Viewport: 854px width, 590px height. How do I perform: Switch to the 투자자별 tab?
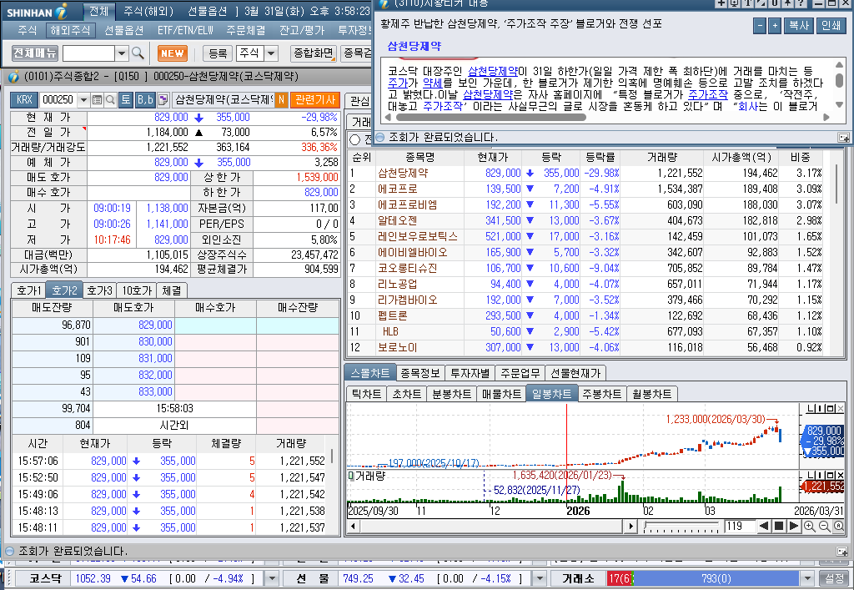(470, 373)
